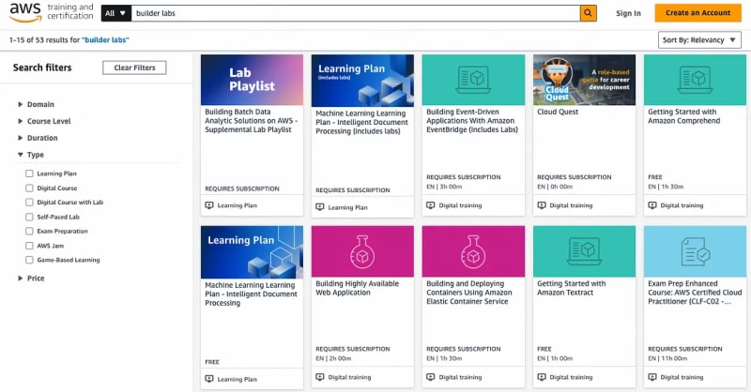Screen dimensions: 751x392
Task: Open Getting Started with Amazon Comprehend title
Action: pyautogui.click(x=684, y=116)
